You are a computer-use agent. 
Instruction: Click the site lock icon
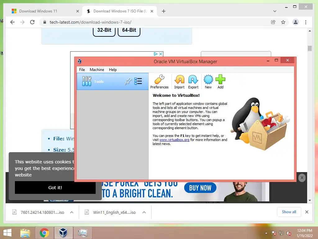coord(45,22)
